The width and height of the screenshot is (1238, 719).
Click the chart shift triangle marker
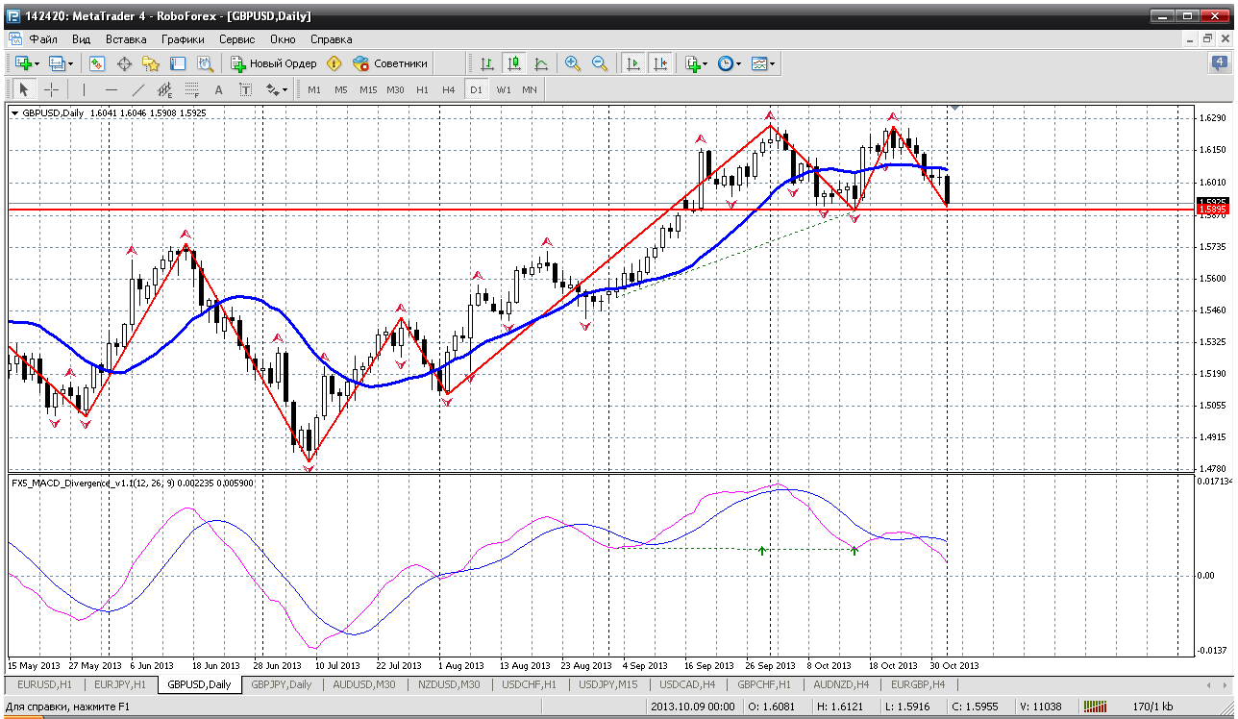[x=953, y=108]
